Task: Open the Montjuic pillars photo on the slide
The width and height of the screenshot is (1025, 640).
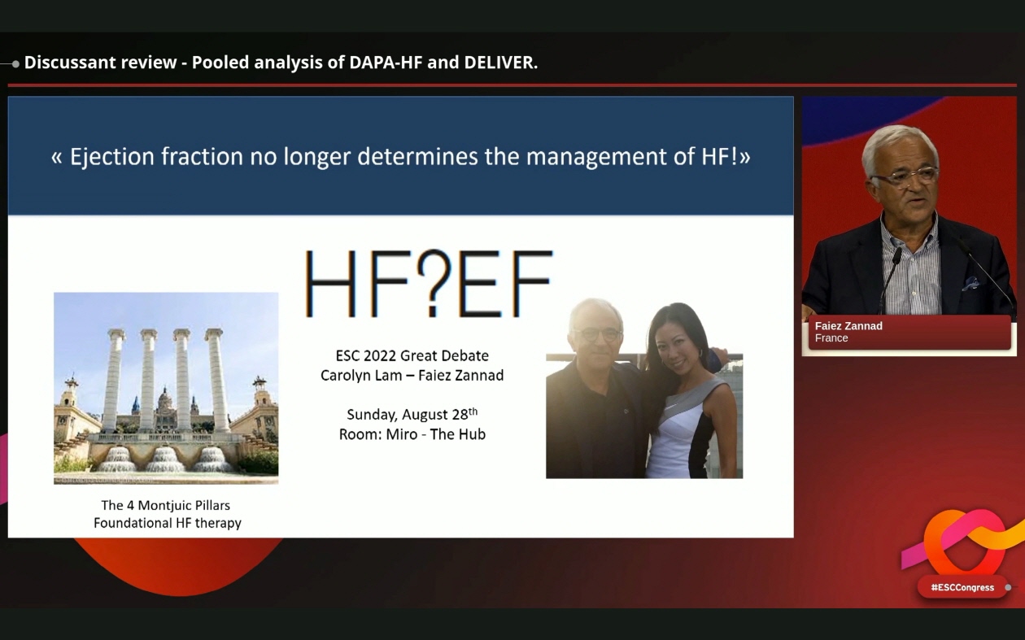Action: tap(166, 388)
